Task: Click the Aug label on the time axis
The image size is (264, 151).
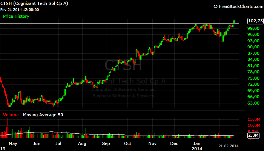Action: click(82, 143)
